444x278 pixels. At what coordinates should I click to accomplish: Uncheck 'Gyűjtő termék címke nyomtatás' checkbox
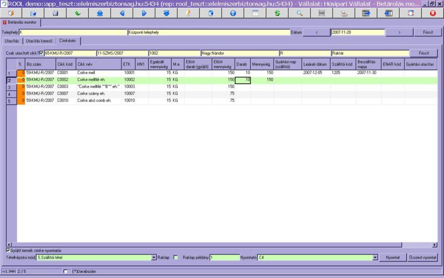[8, 251]
